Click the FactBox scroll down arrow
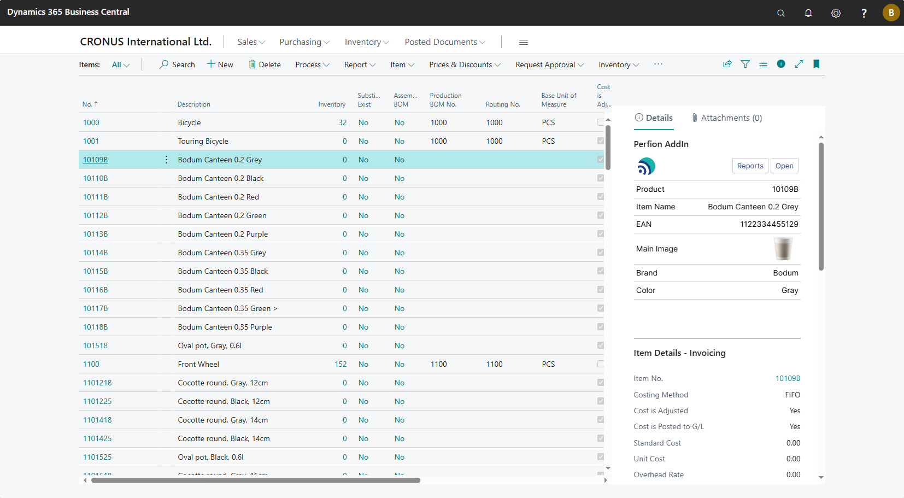904x498 pixels. (821, 477)
